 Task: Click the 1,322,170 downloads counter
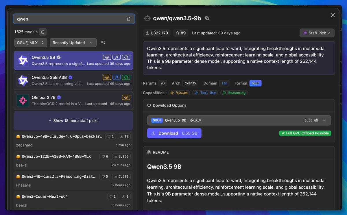pyautogui.click(x=157, y=33)
